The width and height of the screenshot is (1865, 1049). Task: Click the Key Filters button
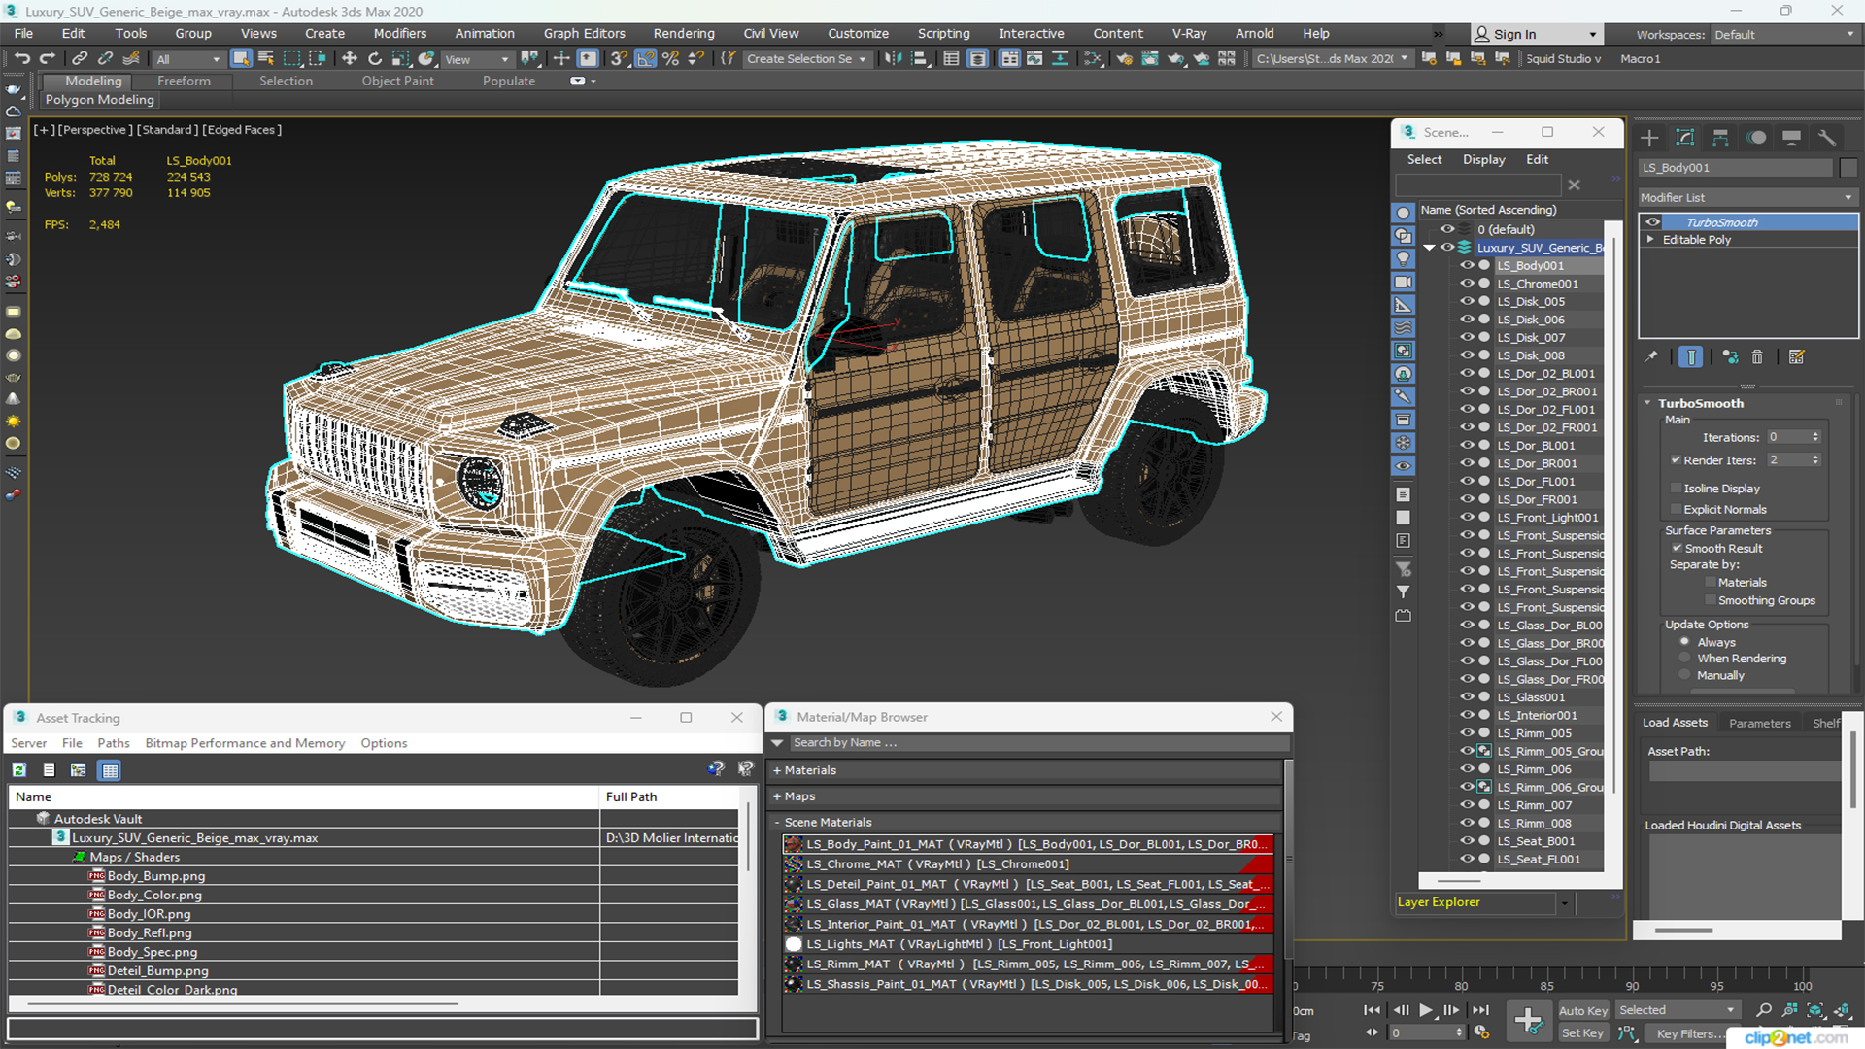1690,1033
